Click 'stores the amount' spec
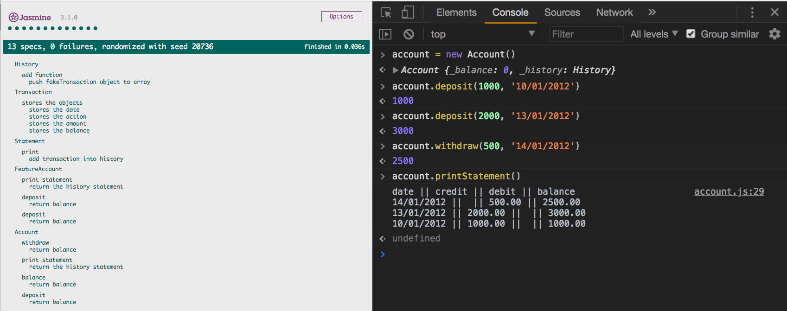The width and height of the screenshot is (787, 311). coord(58,124)
